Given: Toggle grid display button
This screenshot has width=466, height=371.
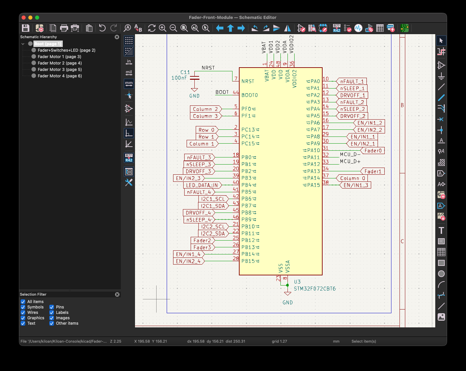Looking at the screenshot, I should [129, 41].
